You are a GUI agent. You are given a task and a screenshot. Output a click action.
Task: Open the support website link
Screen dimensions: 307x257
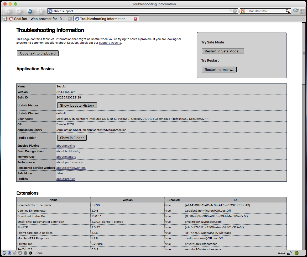click(110, 43)
